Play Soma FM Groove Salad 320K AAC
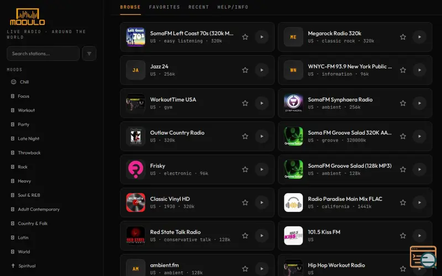 click(x=420, y=136)
